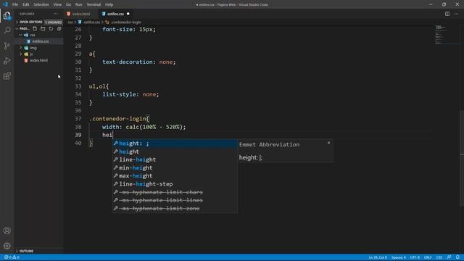Select the plain 'height' suggestion
The height and width of the screenshot is (261, 464).
pos(175,152)
